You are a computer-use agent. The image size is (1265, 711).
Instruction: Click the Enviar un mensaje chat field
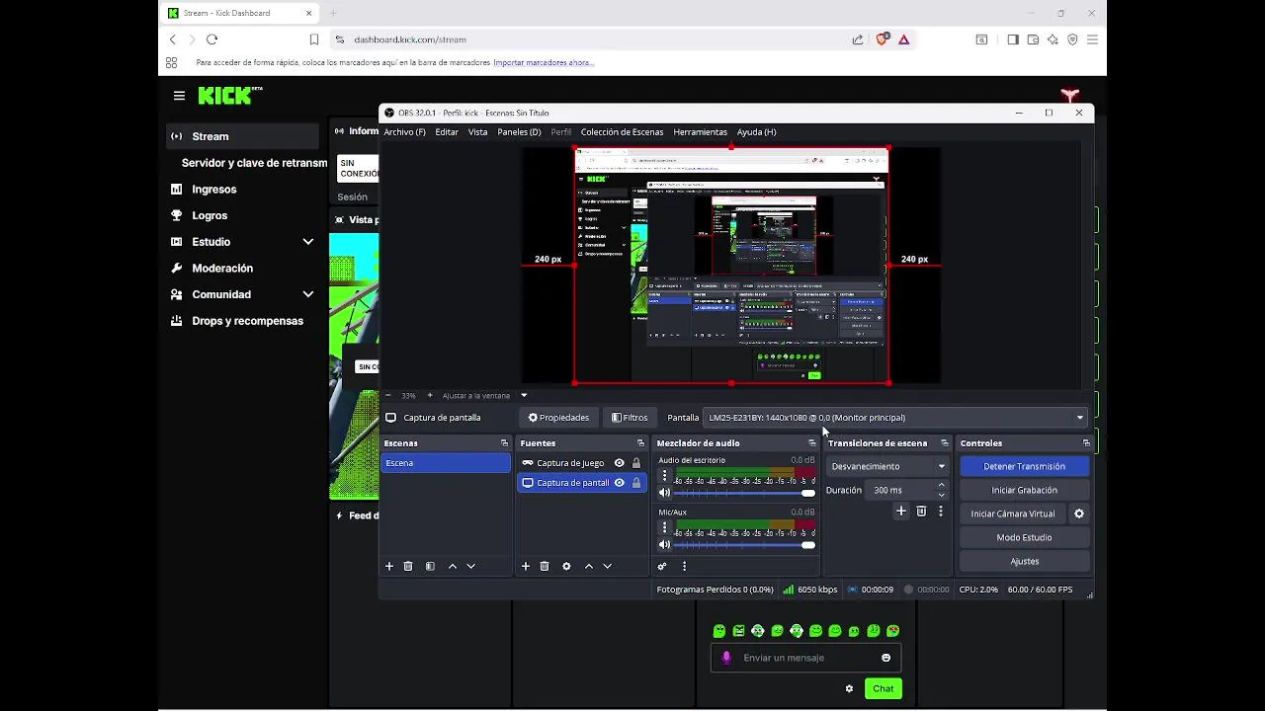(x=805, y=658)
